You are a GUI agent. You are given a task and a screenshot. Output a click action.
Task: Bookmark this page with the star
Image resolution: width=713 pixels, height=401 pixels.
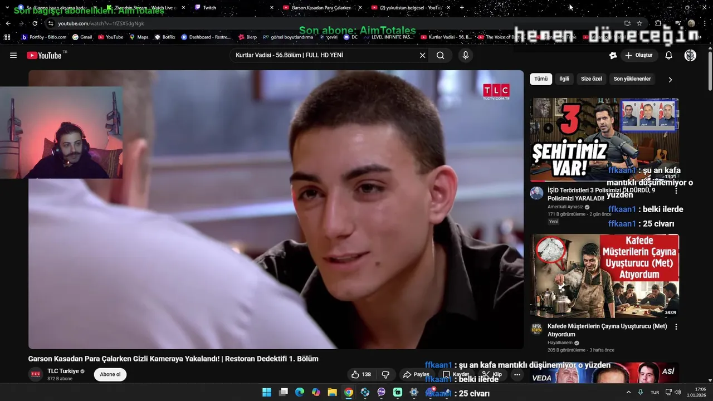tap(639, 23)
